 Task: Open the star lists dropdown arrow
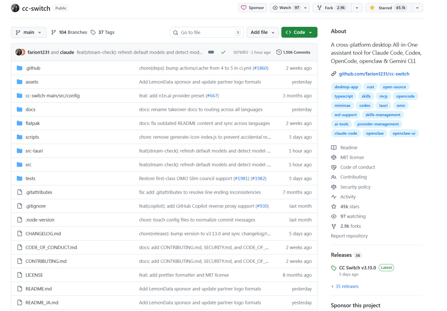tap(417, 8)
